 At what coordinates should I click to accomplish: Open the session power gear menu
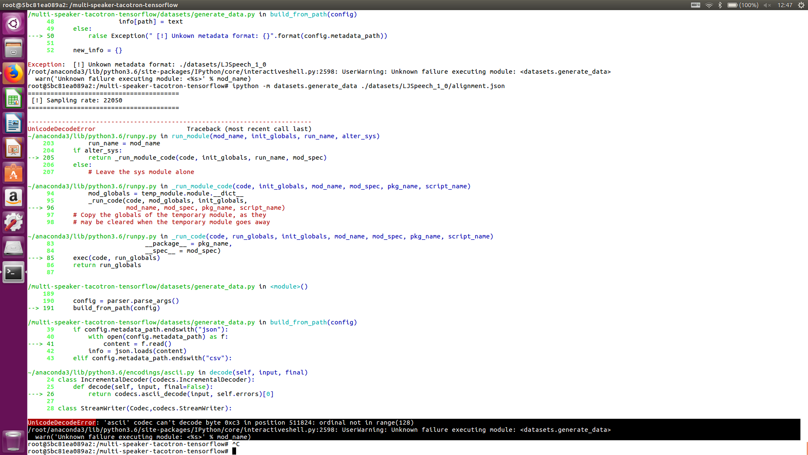click(x=801, y=5)
